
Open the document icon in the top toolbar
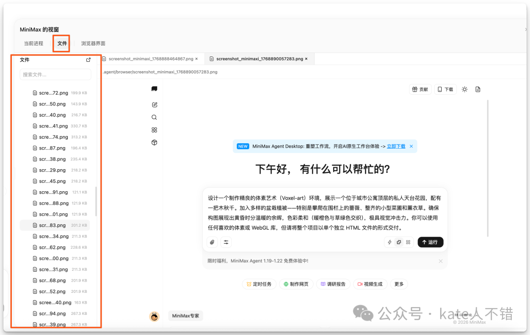478,89
